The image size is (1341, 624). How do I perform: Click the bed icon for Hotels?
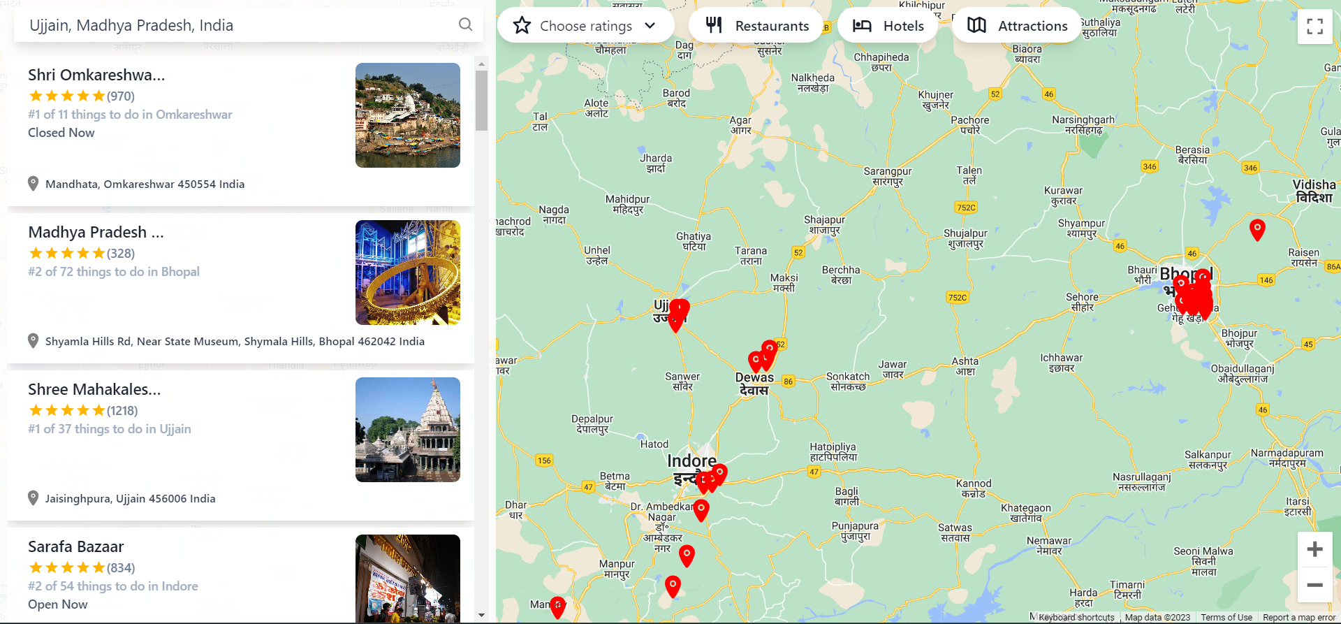point(862,26)
